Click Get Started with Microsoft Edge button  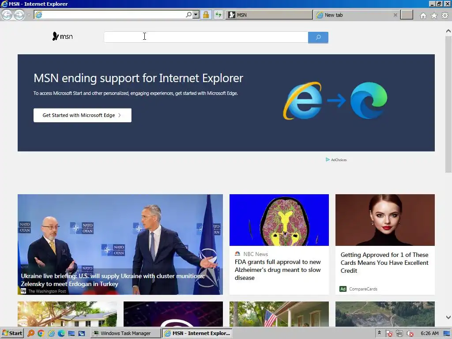[x=83, y=115]
